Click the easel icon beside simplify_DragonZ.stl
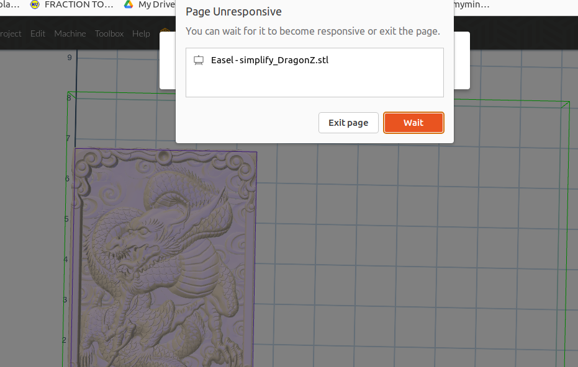 (199, 60)
